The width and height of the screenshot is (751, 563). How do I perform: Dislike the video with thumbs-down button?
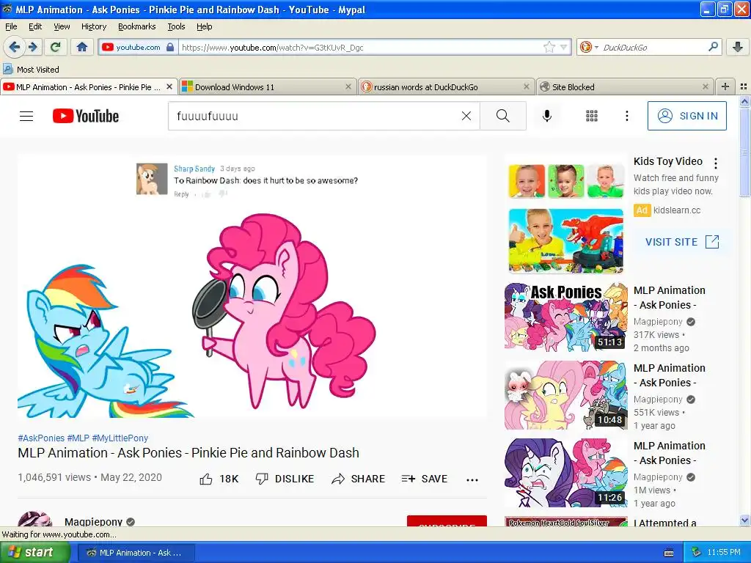click(x=285, y=479)
